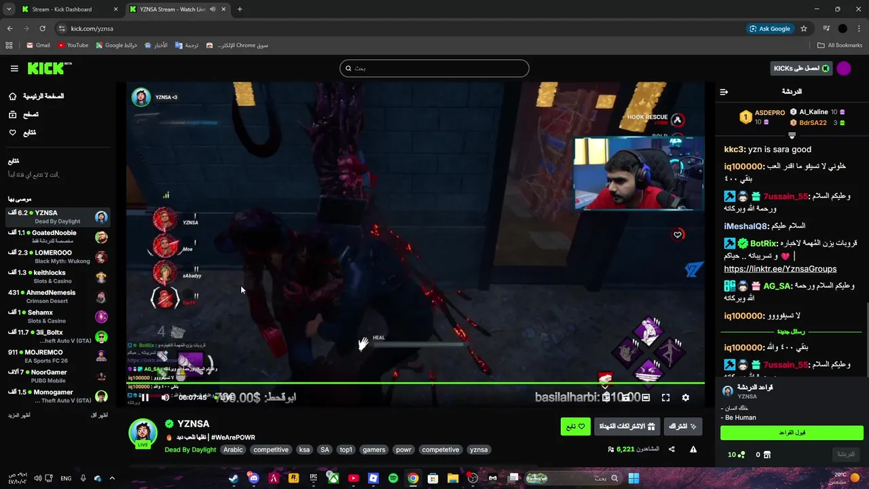This screenshot has width=869, height=489.
Task: Click gift subscriptions button
Action: point(627,427)
